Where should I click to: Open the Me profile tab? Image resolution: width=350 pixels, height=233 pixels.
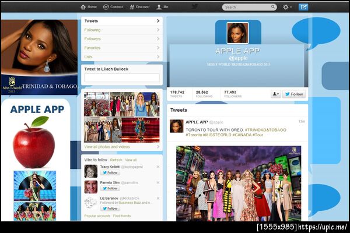coord(162,7)
